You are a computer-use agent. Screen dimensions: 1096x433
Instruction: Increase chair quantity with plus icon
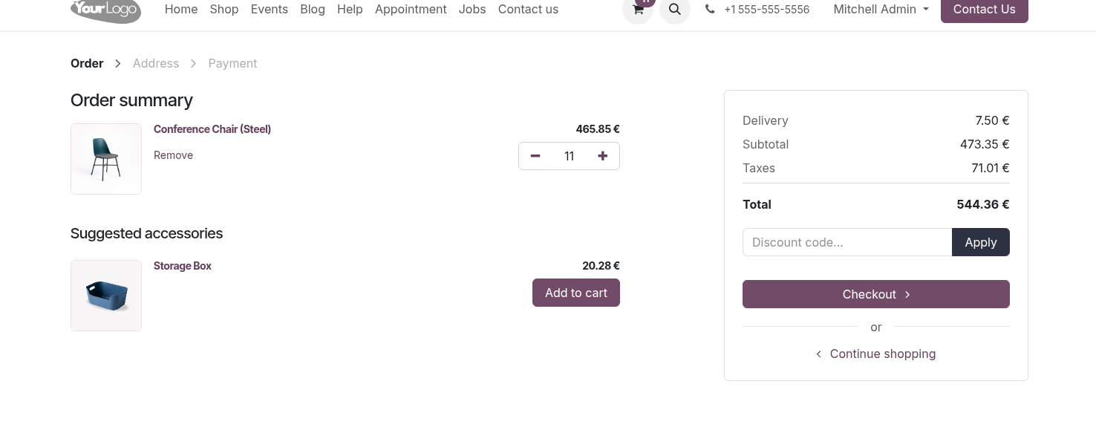tap(603, 156)
